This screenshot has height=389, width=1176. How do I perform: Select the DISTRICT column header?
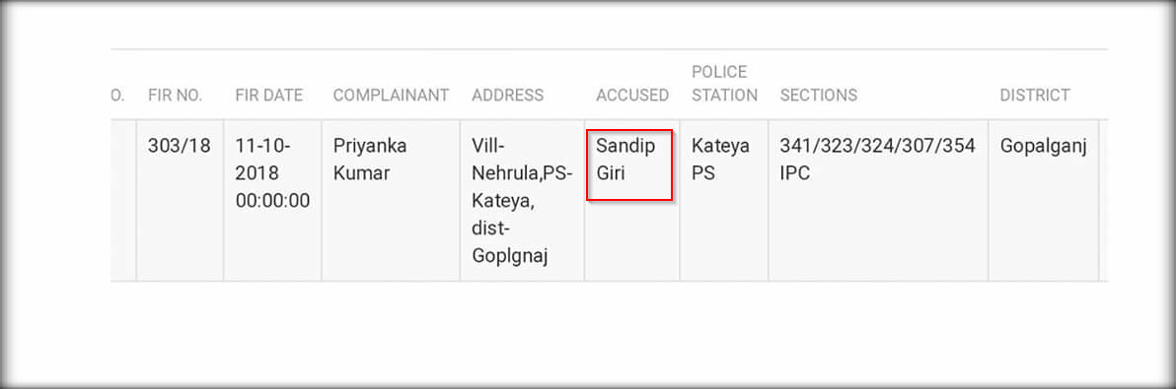(x=1034, y=95)
